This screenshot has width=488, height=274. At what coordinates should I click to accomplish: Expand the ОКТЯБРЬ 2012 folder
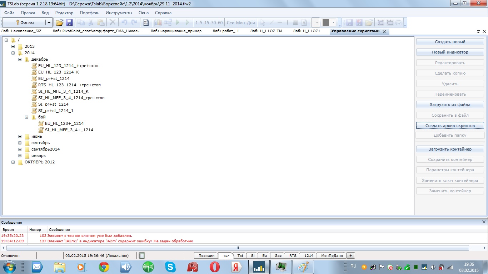tap(13, 162)
